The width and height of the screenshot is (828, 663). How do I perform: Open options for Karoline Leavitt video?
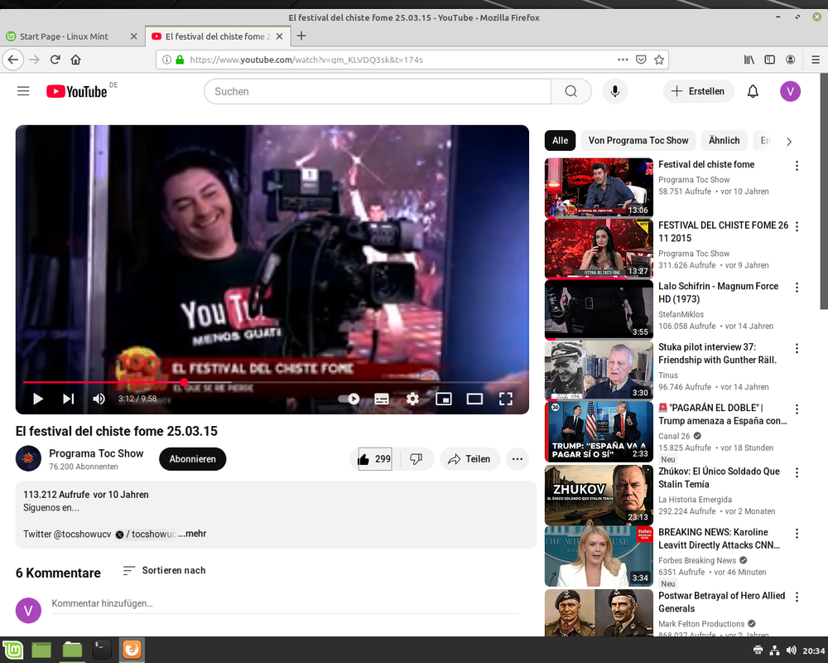click(797, 533)
